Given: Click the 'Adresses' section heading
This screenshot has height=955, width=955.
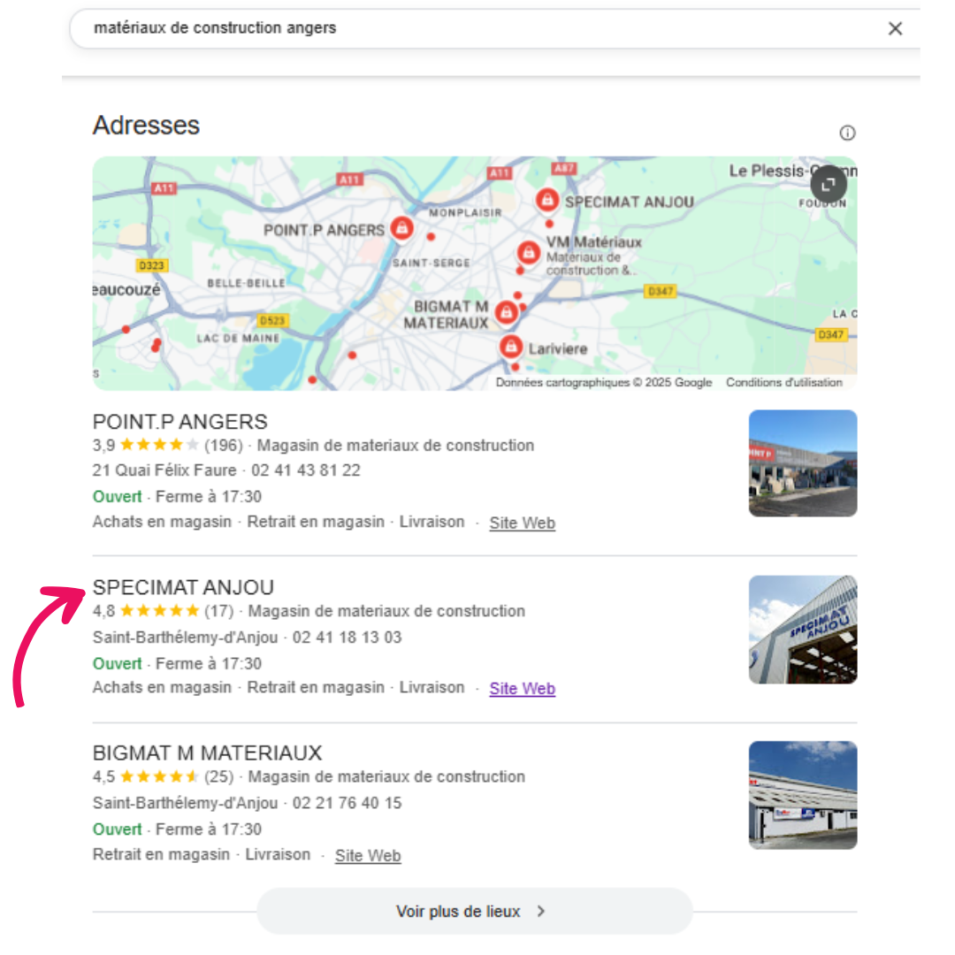Looking at the screenshot, I should 146,126.
